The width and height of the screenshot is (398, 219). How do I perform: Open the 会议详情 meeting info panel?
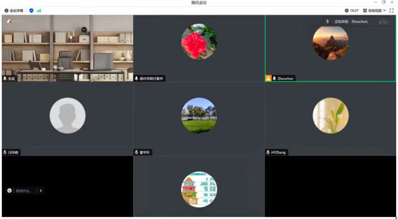[x=14, y=11]
